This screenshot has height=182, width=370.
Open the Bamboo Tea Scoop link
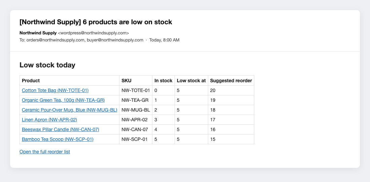(58, 139)
